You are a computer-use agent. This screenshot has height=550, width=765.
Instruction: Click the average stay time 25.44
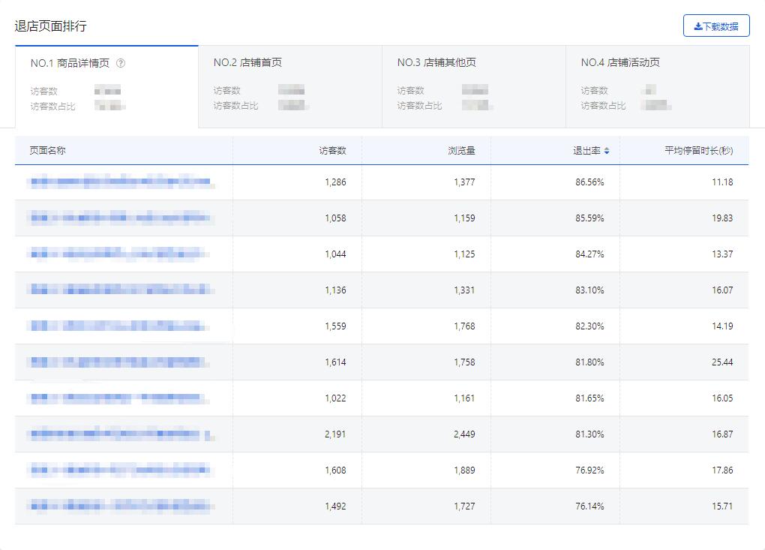coord(722,362)
